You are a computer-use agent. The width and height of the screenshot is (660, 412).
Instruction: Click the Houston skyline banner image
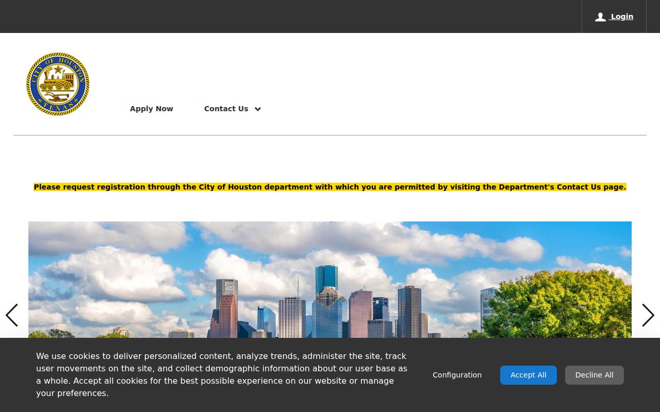[330, 280]
